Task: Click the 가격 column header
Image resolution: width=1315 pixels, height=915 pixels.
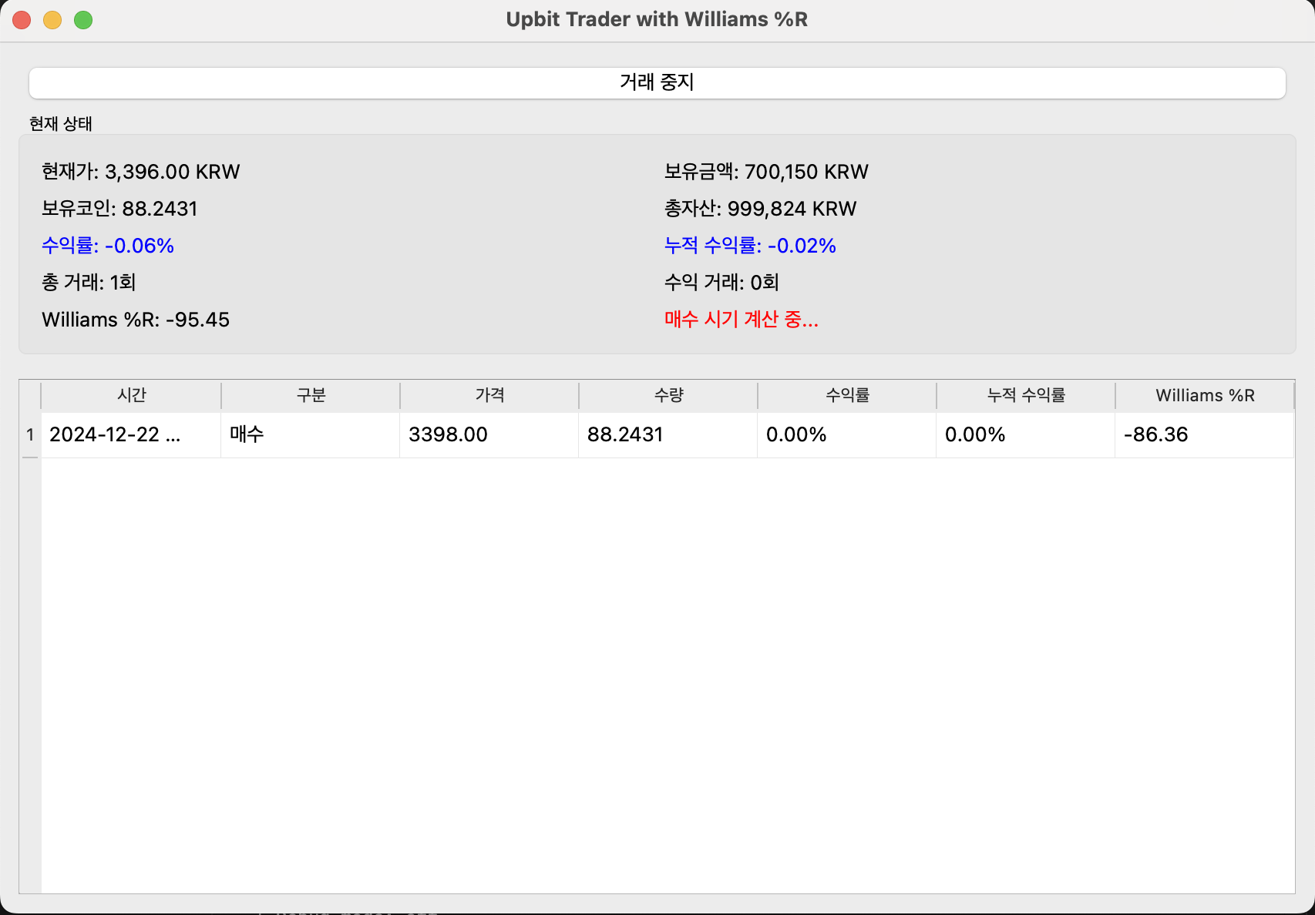Action: 489,395
